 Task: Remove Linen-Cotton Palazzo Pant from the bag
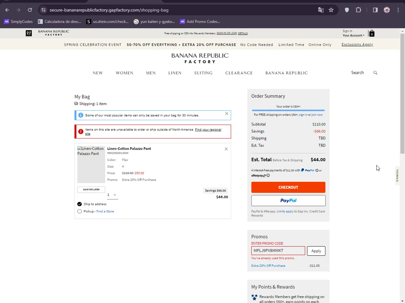pyautogui.click(x=226, y=149)
